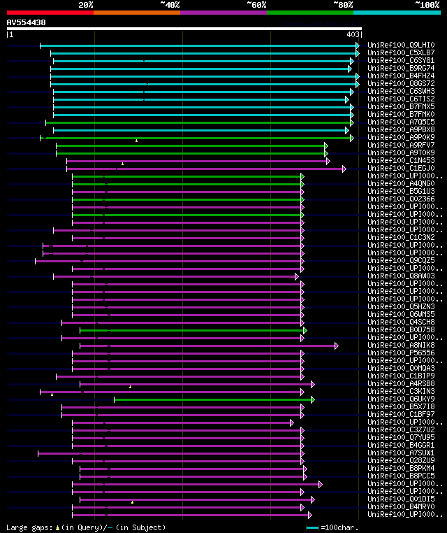This screenshot has width=447, height=533.
Task: Select the UniRef100_C1C3N2 label
Action: (401, 237)
